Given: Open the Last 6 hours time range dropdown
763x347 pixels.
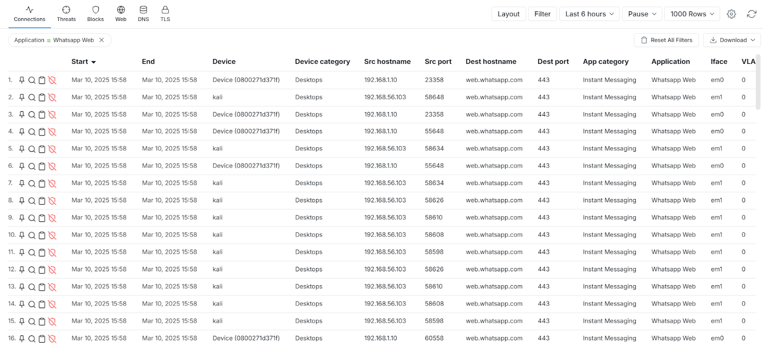Looking at the screenshot, I should pyautogui.click(x=589, y=14).
